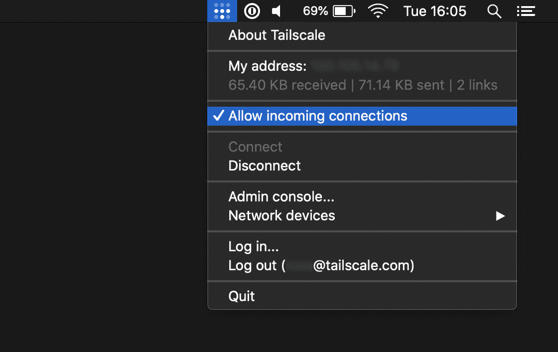Click the My address row
Image resolution: width=558 pixels, height=352 pixels.
(x=268, y=66)
